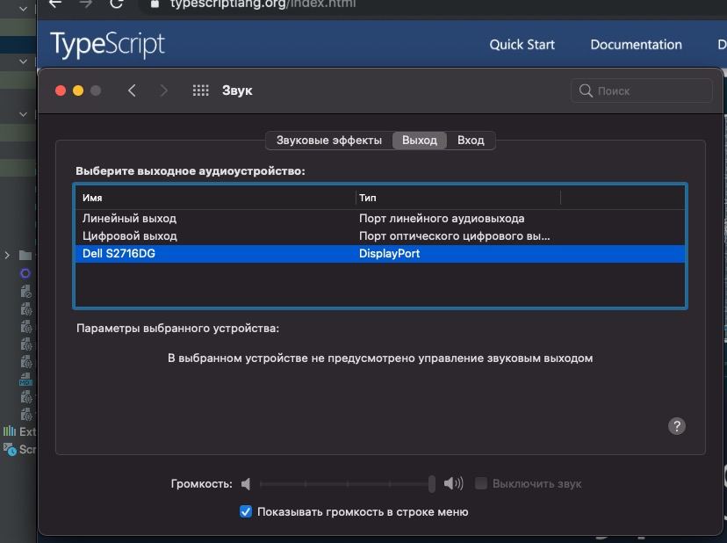Click the Ext bar chart icon in sidebar
727x543 pixels.
[10, 431]
